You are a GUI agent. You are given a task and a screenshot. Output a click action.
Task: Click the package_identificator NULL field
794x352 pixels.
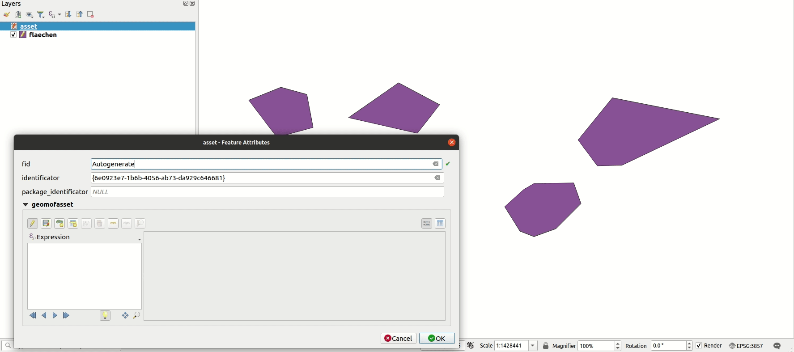[267, 192]
